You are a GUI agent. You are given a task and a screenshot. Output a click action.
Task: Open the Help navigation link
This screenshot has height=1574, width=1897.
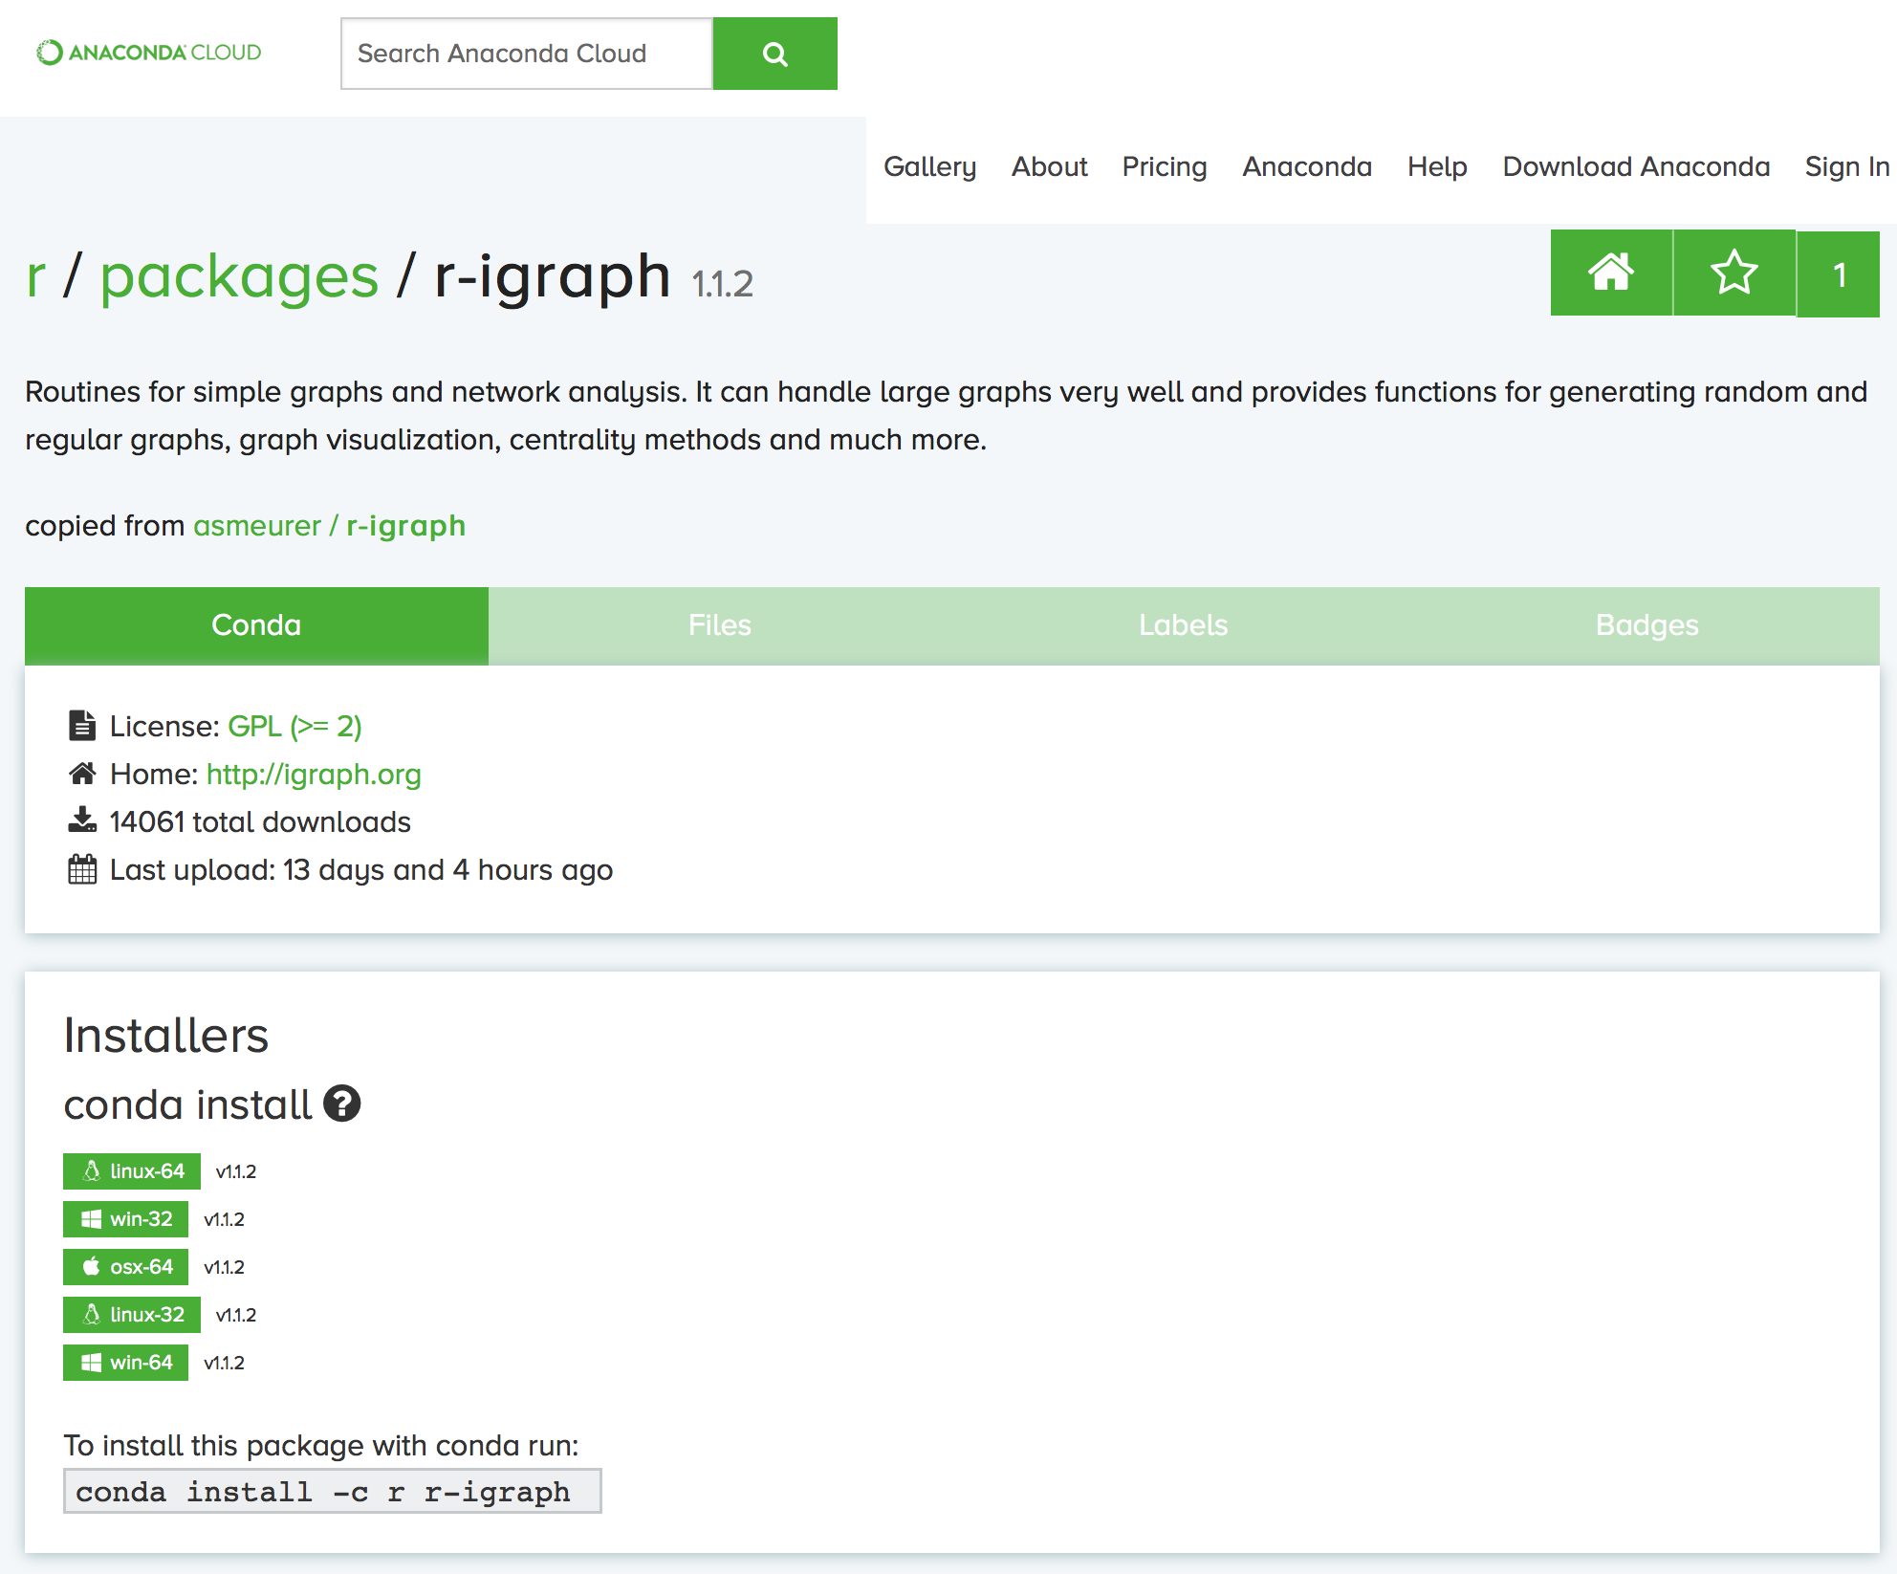click(1437, 166)
